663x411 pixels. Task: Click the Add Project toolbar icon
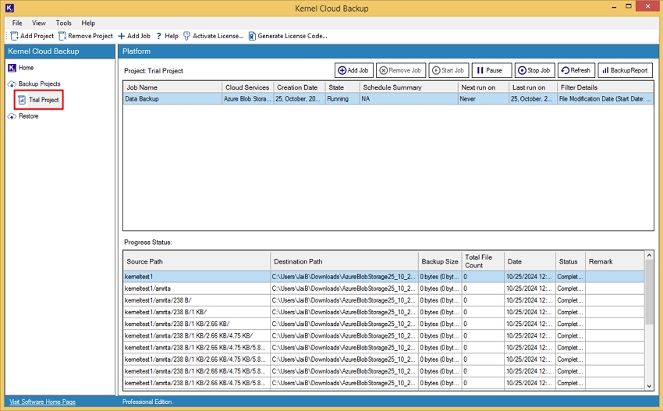pyautogui.click(x=14, y=36)
